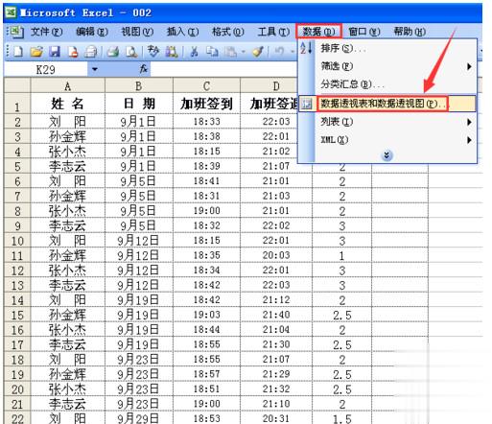
Task: Open the 编辑 (Edit) menu
Action: click(92, 32)
